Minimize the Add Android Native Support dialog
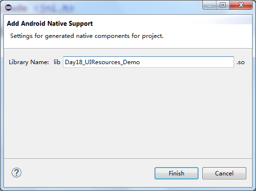This screenshot has width=256, height=191. coord(210,5)
